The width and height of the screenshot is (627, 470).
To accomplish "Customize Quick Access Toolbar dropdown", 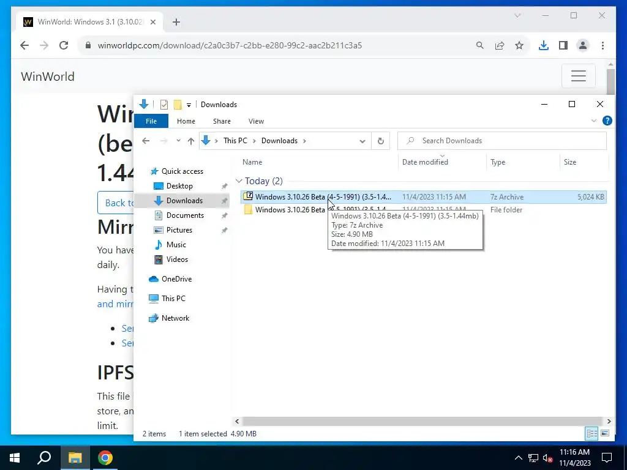I will pyautogui.click(x=189, y=105).
